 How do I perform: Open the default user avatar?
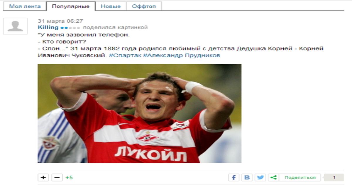point(15,26)
